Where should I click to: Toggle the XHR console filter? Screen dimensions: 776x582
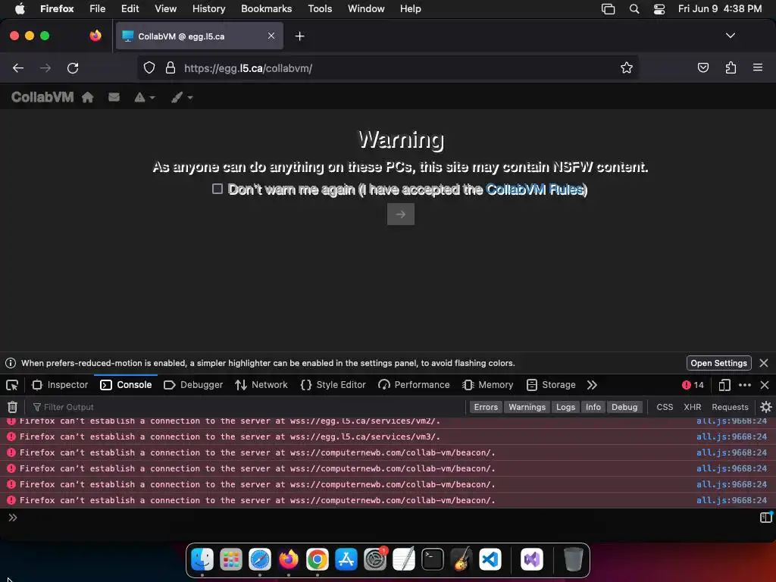coord(692,407)
